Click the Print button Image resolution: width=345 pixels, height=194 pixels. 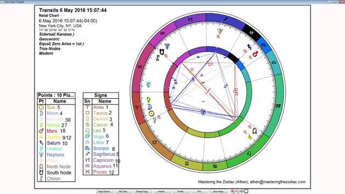click(x=200, y=192)
